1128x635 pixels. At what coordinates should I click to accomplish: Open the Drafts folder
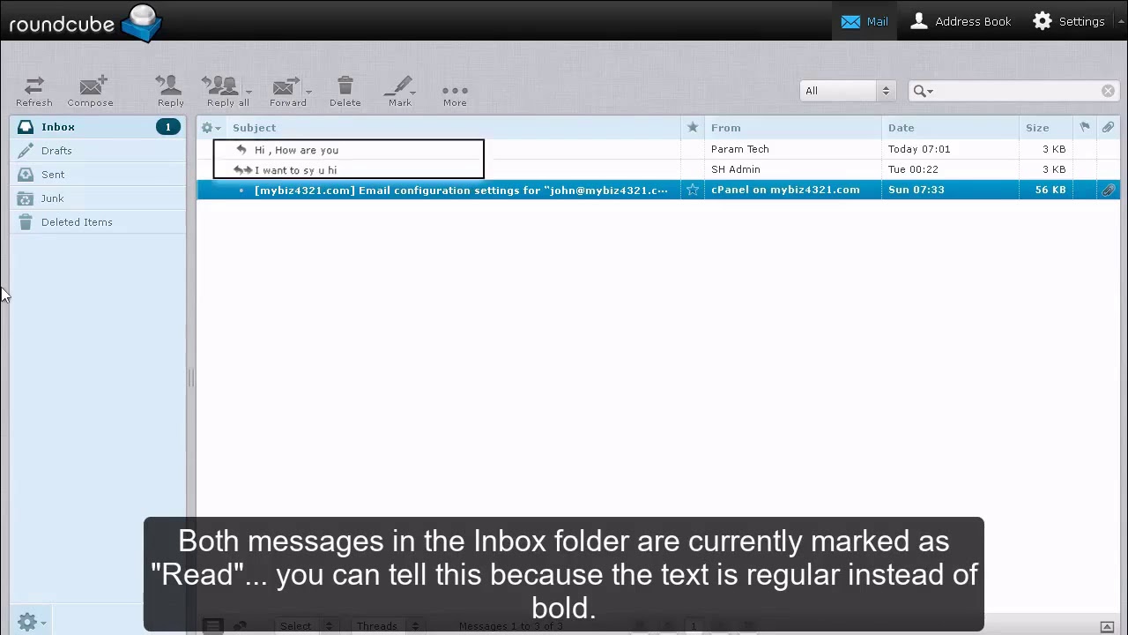point(98,151)
